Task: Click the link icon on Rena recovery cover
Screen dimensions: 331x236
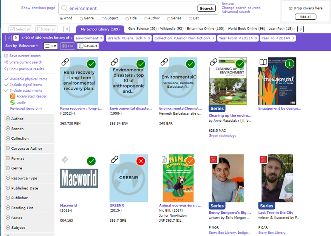Action: click(65, 62)
